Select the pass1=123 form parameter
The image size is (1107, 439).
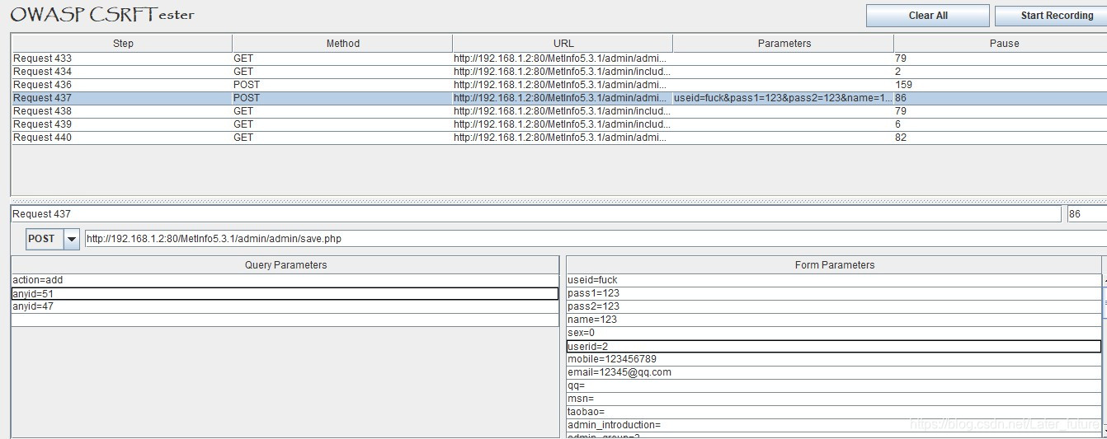pyautogui.click(x=834, y=293)
